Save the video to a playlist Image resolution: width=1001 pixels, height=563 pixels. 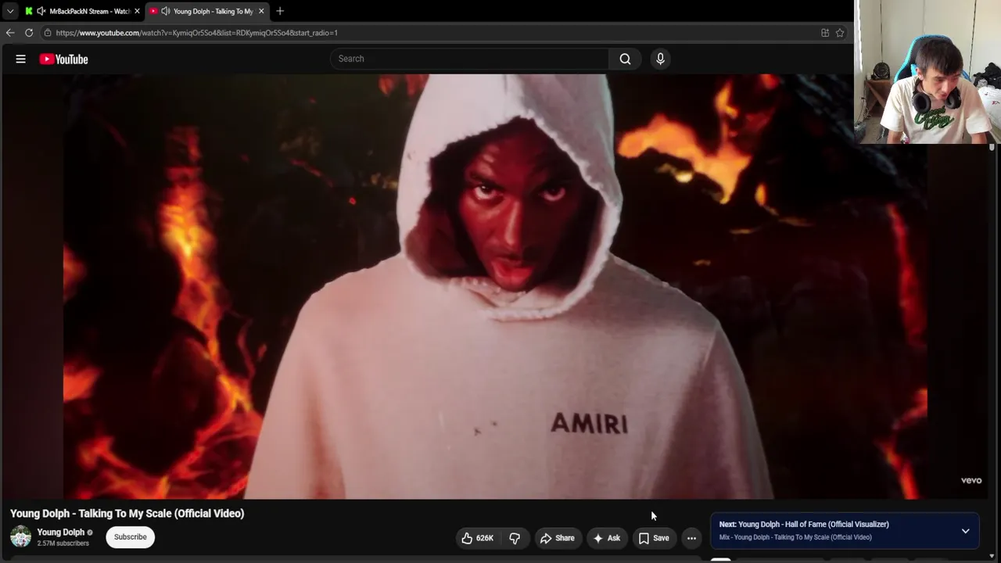(654, 538)
